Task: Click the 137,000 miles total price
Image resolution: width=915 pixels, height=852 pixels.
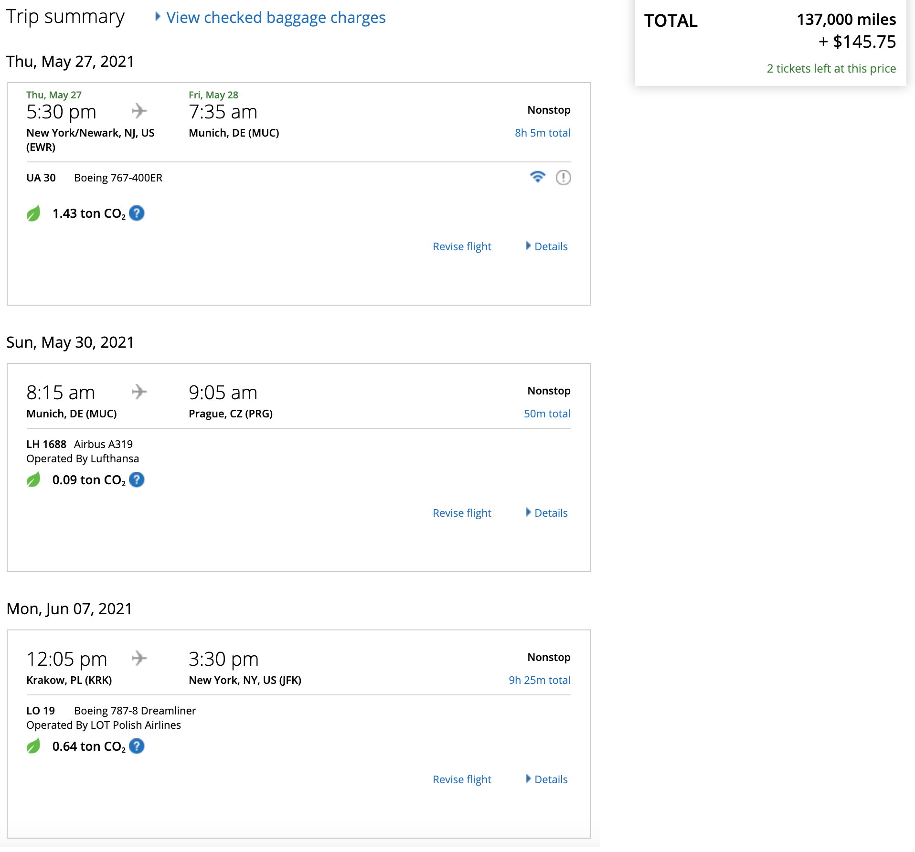Action: [x=846, y=20]
